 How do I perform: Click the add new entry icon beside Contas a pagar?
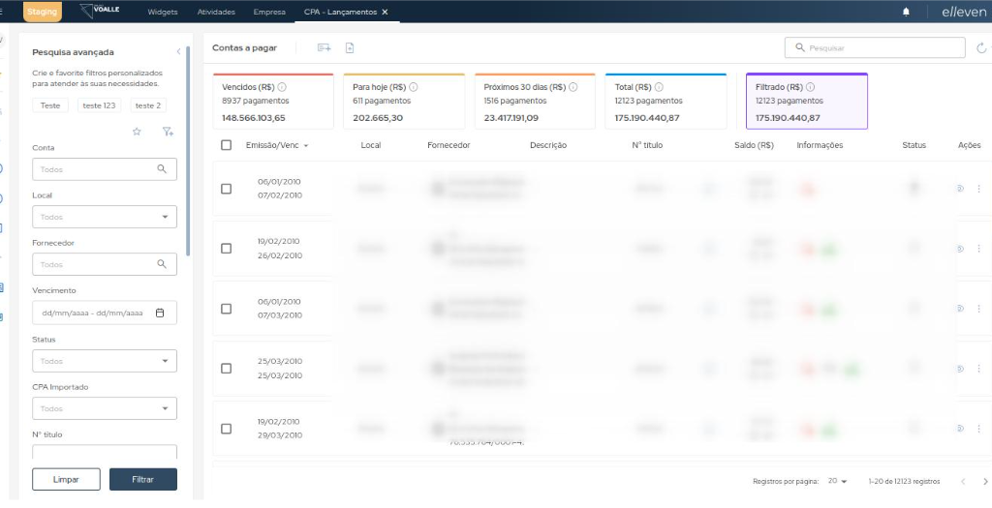pyautogui.click(x=324, y=47)
